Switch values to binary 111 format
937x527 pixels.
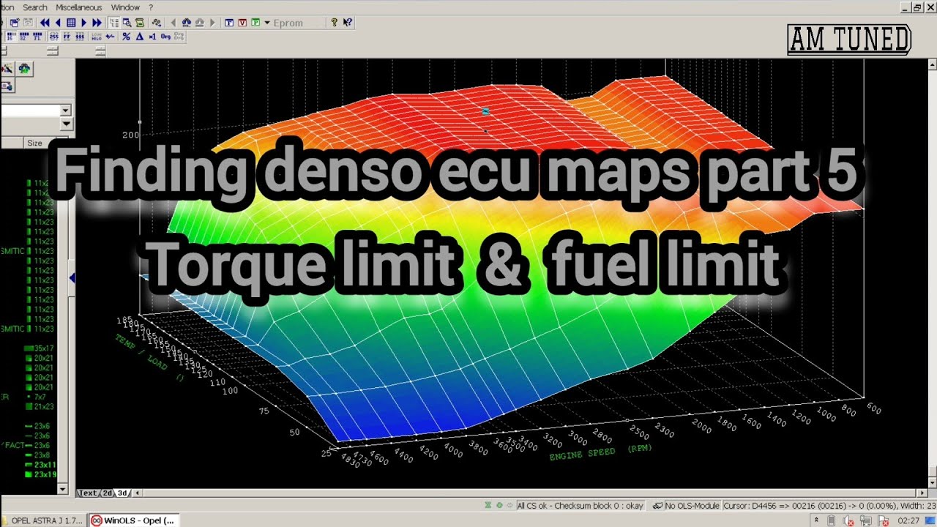click(80, 36)
